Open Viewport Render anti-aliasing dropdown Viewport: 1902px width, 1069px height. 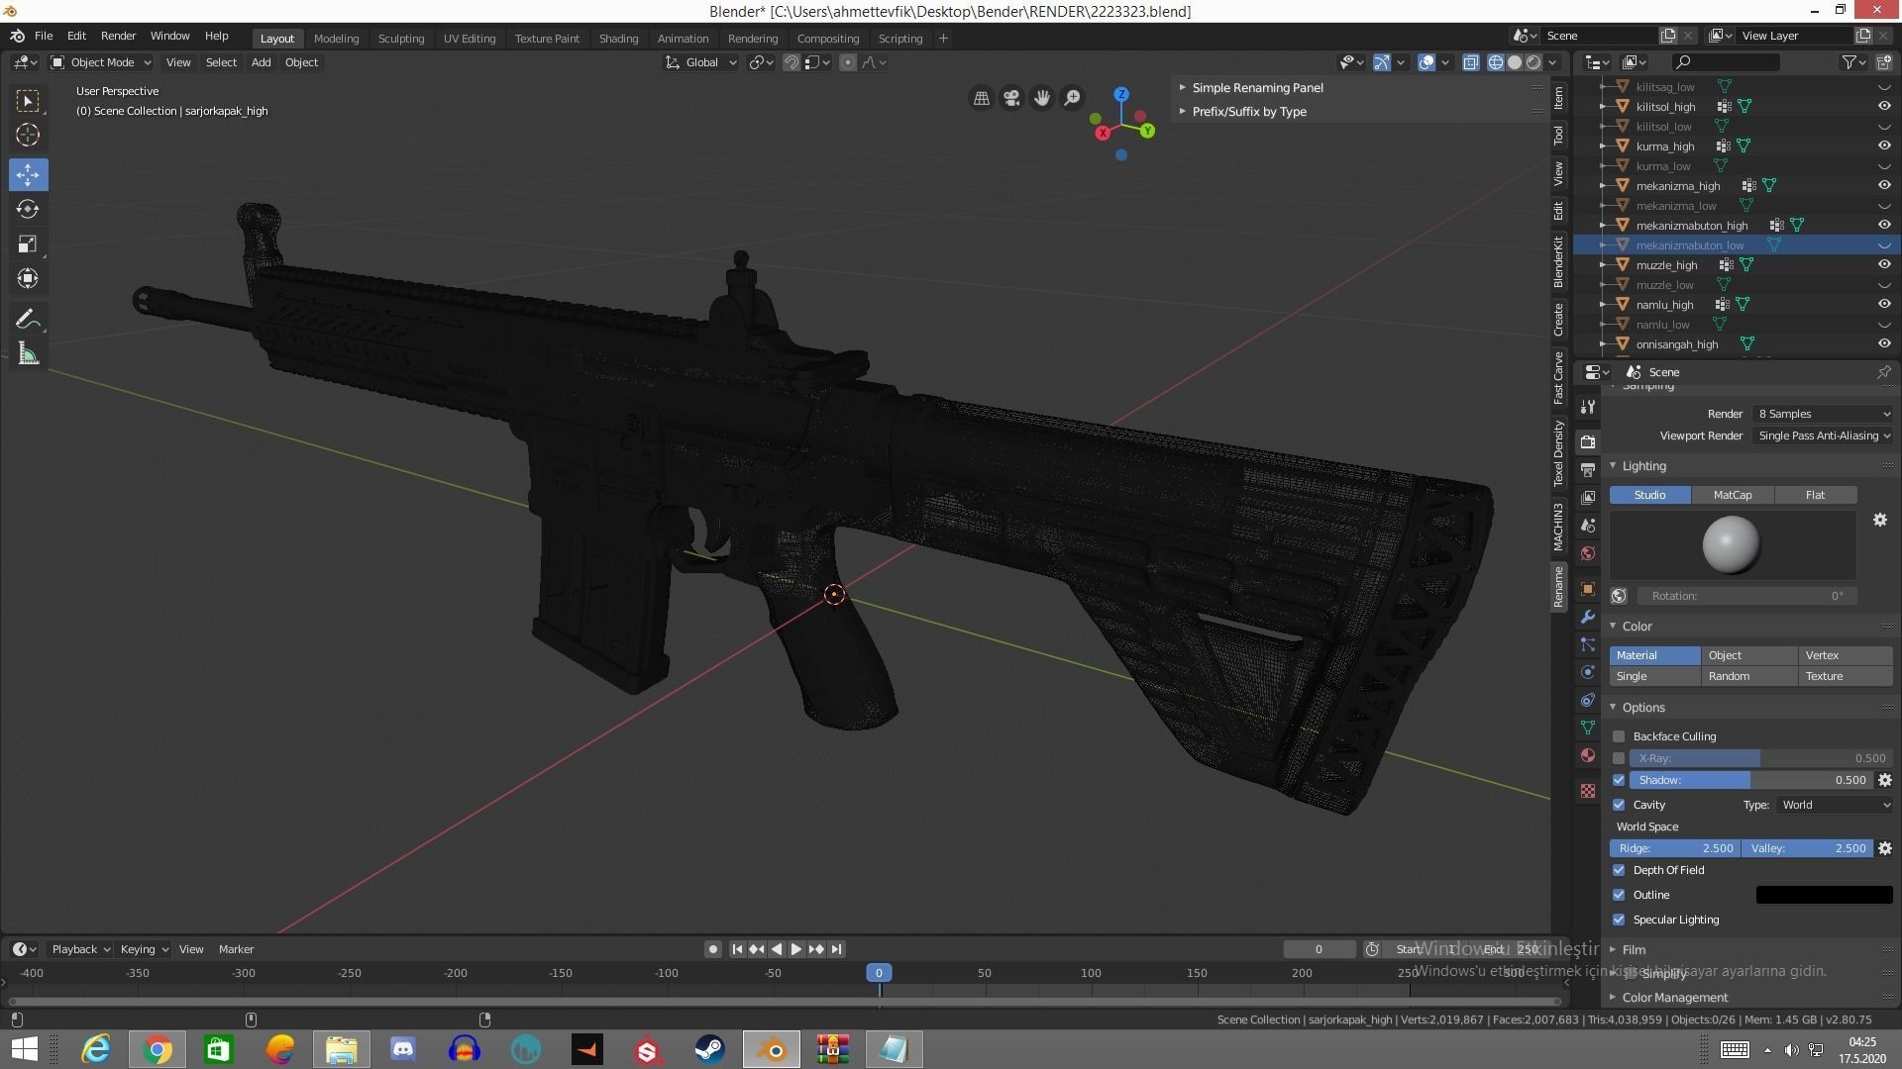pyautogui.click(x=1823, y=436)
